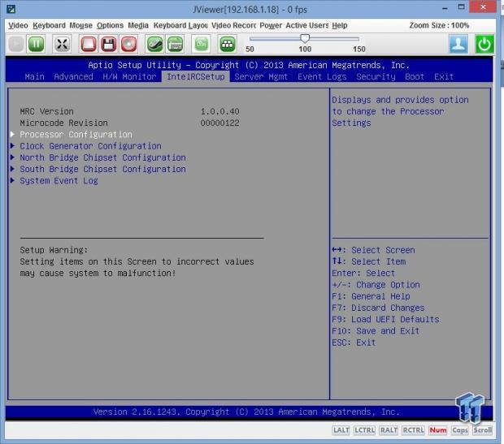Expand South Bridge Chipset Configuration arrow
504x444 pixels.
[x=12, y=169]
